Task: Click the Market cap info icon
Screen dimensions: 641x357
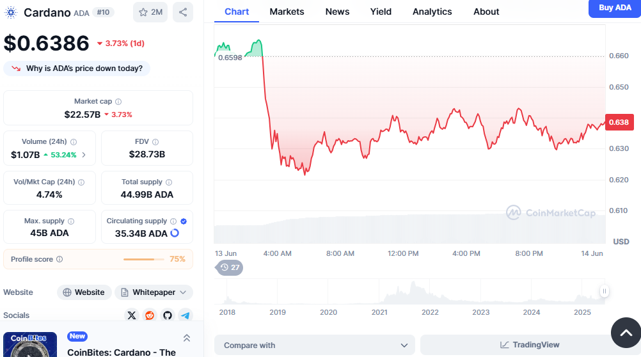Action: (118, 102)
